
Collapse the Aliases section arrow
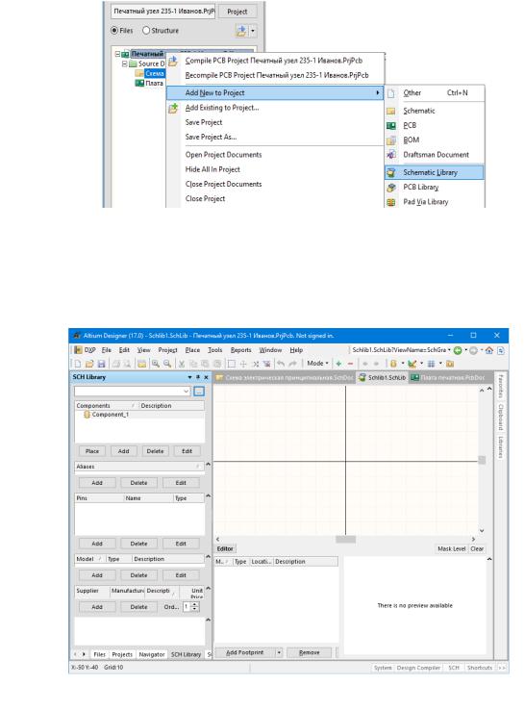tap(208, 465)
